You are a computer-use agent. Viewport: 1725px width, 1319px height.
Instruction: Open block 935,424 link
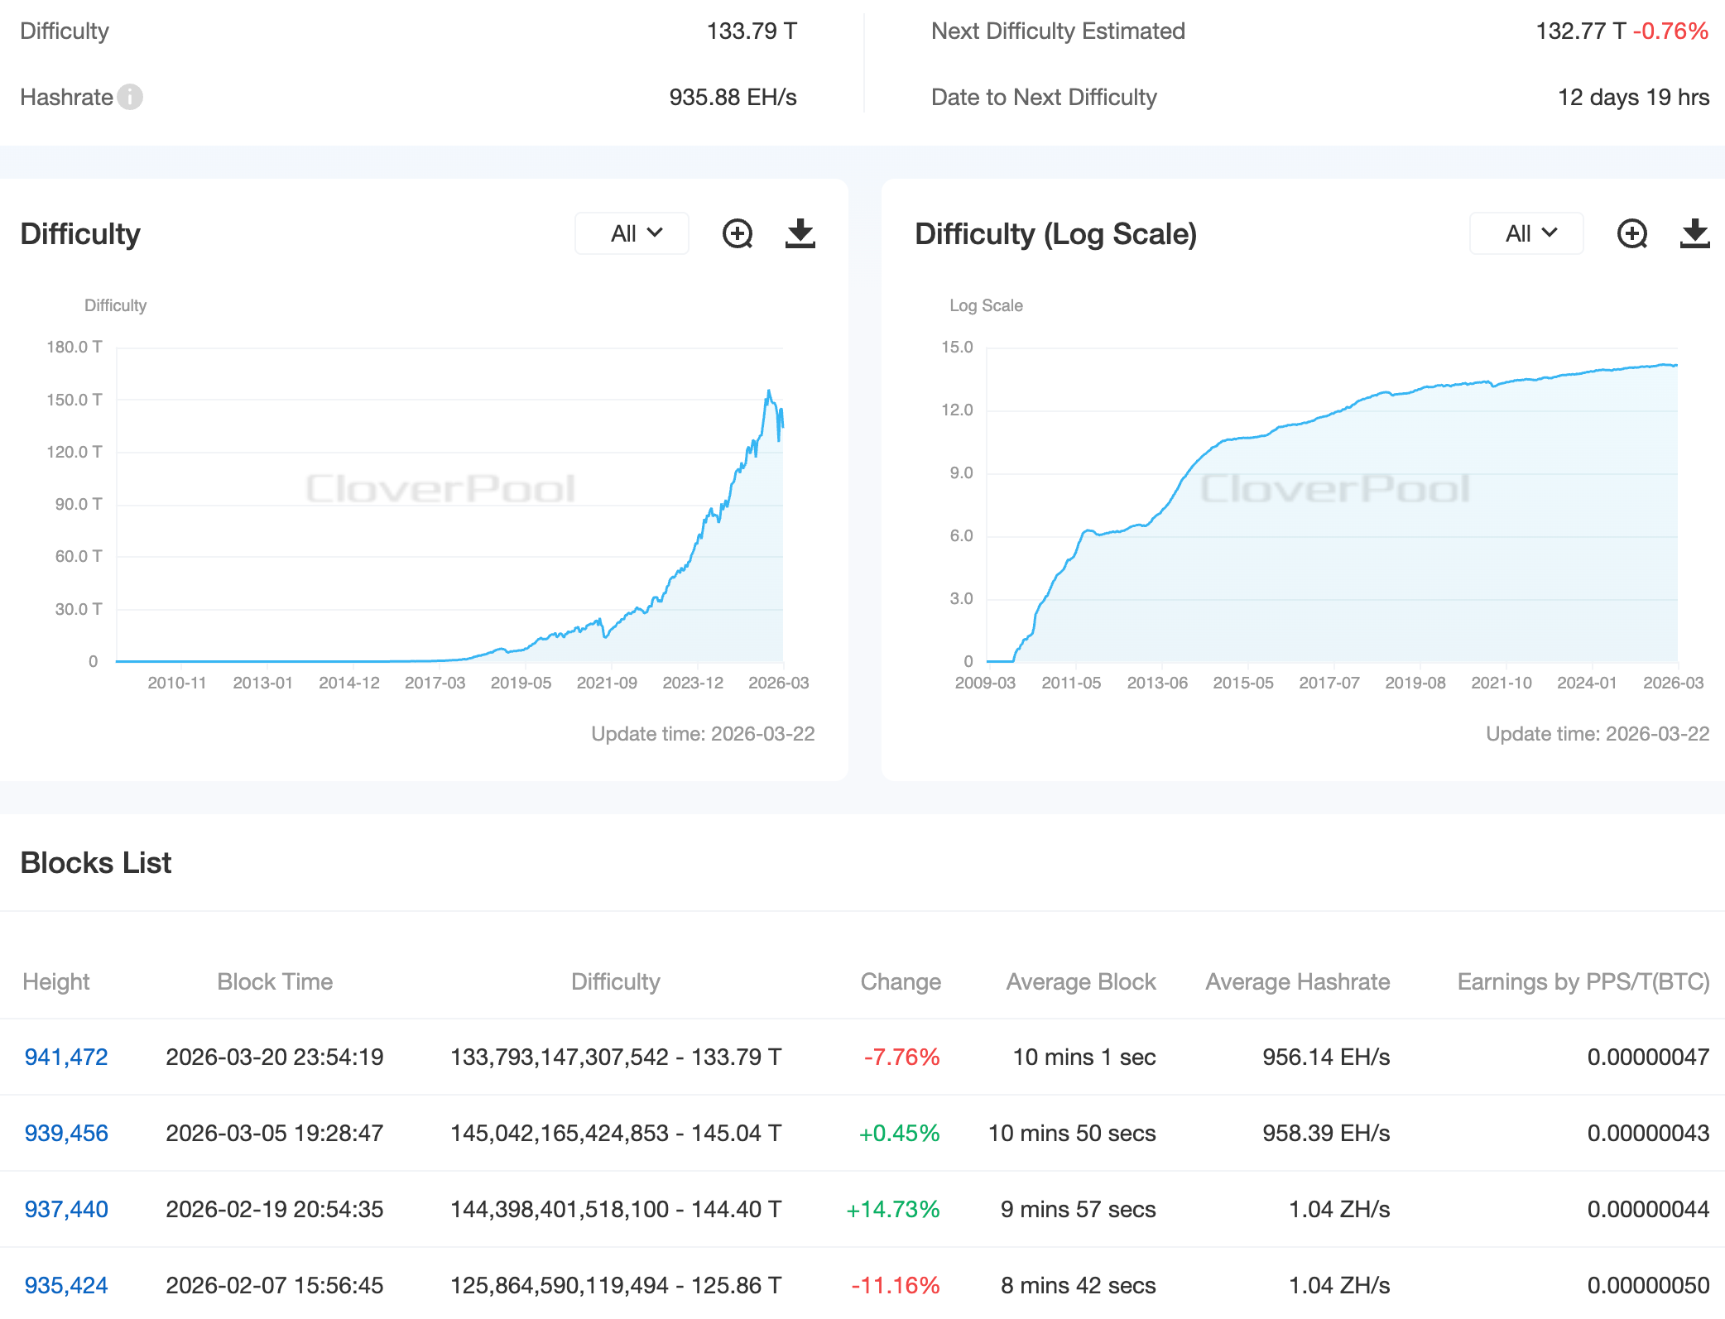click(66, 1285)
